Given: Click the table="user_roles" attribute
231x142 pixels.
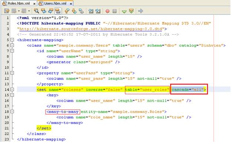Looking at the screenshot, I should pos(147,89).
